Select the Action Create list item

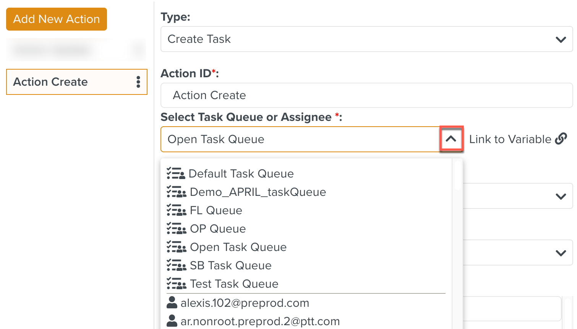69,82
